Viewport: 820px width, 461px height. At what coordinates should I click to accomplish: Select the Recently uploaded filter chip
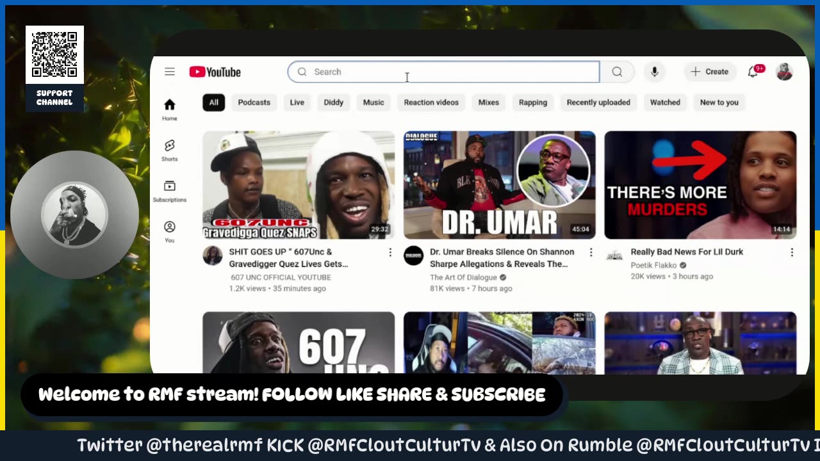pyautogui.click(x=598, y=102)
